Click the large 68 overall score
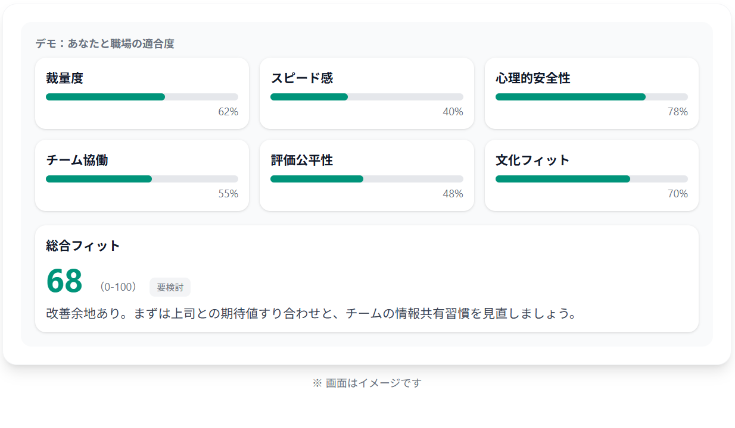Viewport: 735px width, 428px height. point(64,281)
